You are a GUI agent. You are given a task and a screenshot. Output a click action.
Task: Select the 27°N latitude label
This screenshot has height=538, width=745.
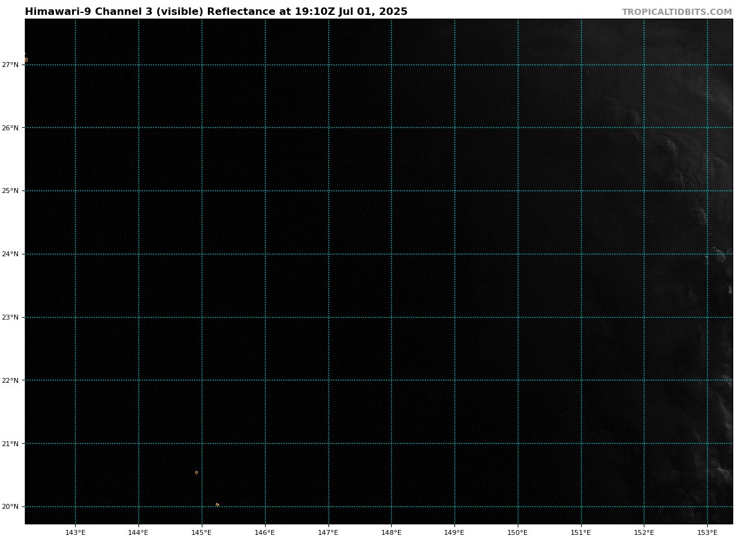coord(10,65)
